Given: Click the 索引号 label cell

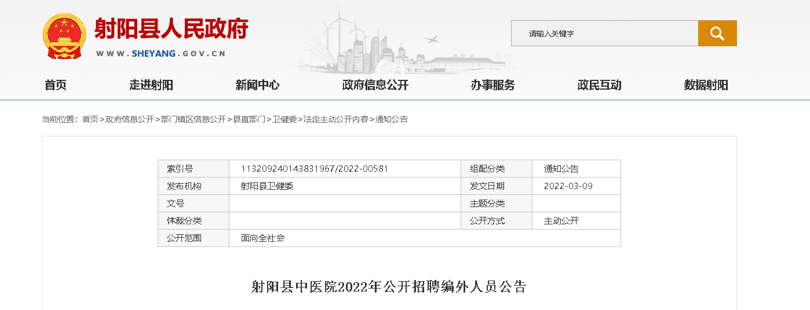Looking at the screenshot, I should [x=194, y=169].
